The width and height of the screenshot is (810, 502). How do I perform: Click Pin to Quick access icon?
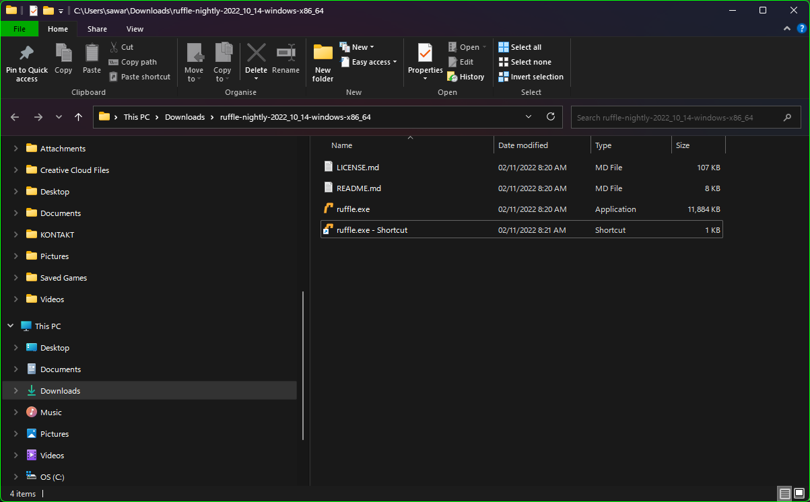(x=27, y=54)
